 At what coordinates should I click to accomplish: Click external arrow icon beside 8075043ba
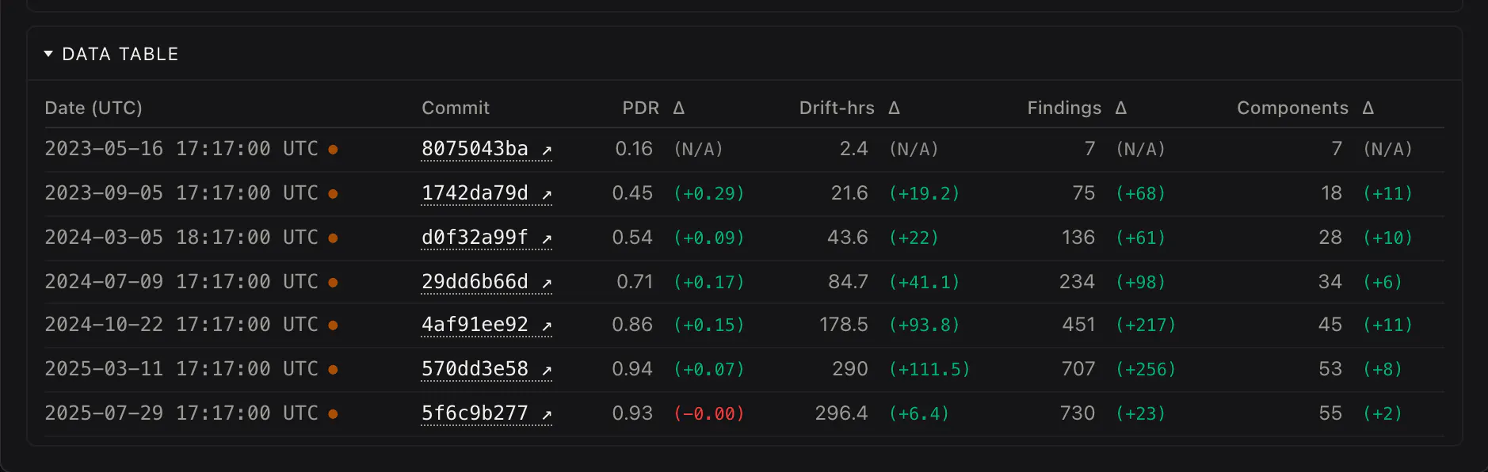point(546,150)
